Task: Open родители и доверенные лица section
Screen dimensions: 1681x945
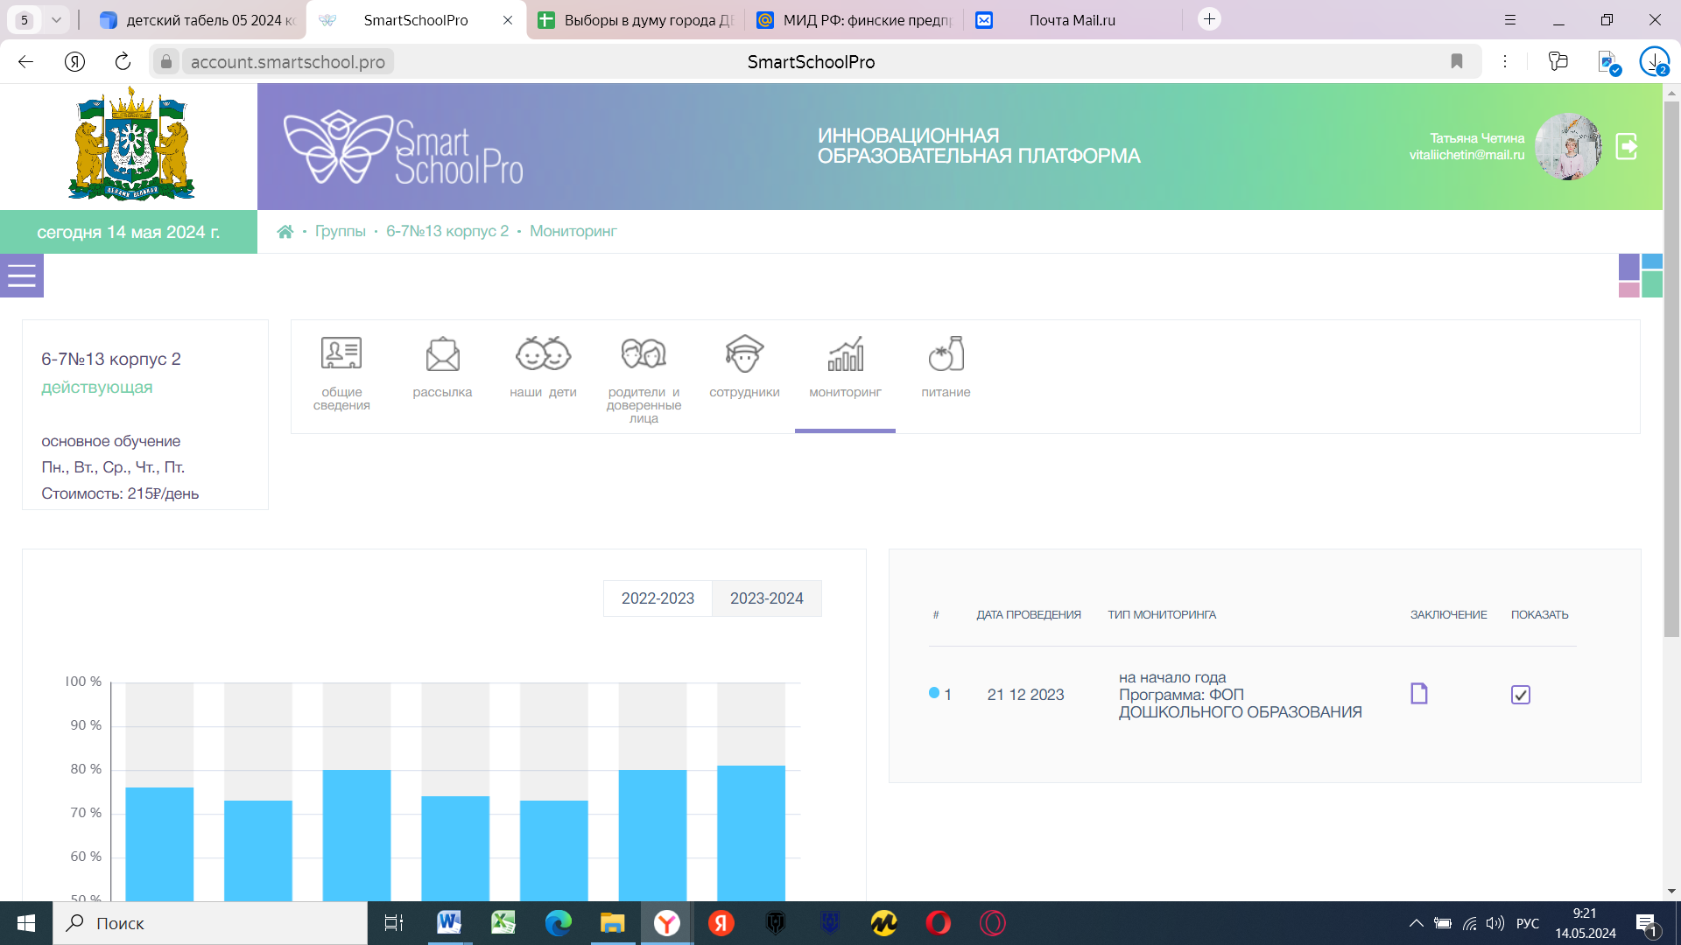Action: pos(644,354)
